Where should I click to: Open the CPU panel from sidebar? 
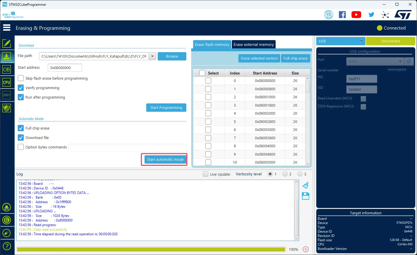7,83
